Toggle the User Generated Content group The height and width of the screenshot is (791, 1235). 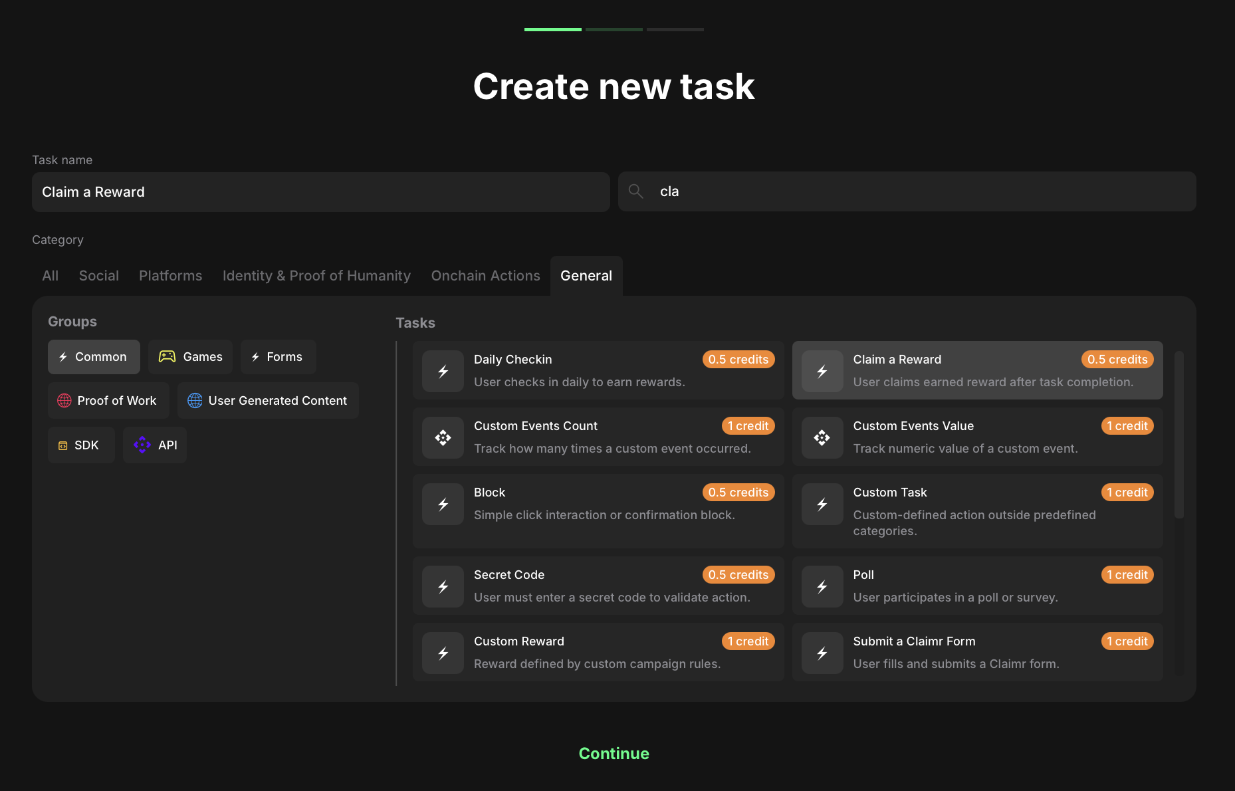[268, 401]
